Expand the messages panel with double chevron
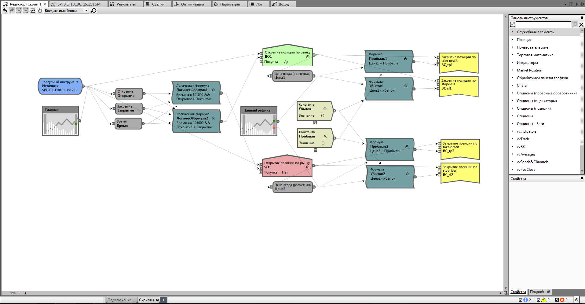Viewport: 585px width, 304px height. coord(577,300)
